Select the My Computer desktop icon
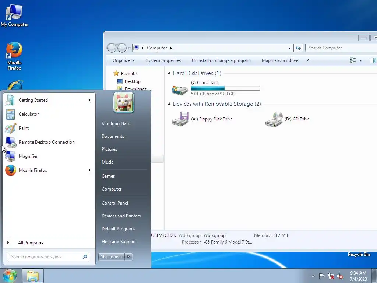 (14, 15)
